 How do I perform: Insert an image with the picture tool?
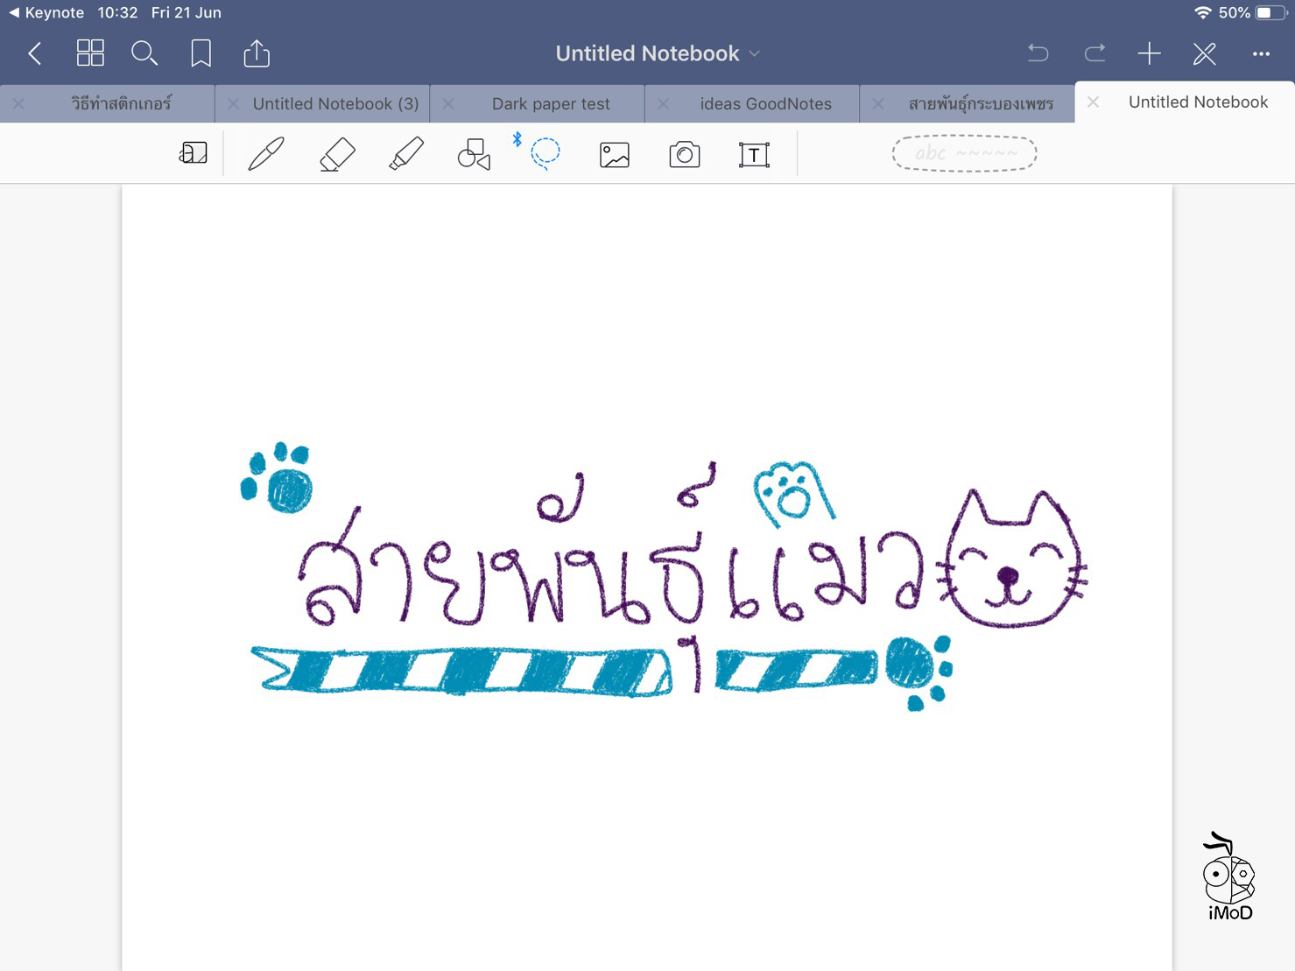(x=615, y=155)
